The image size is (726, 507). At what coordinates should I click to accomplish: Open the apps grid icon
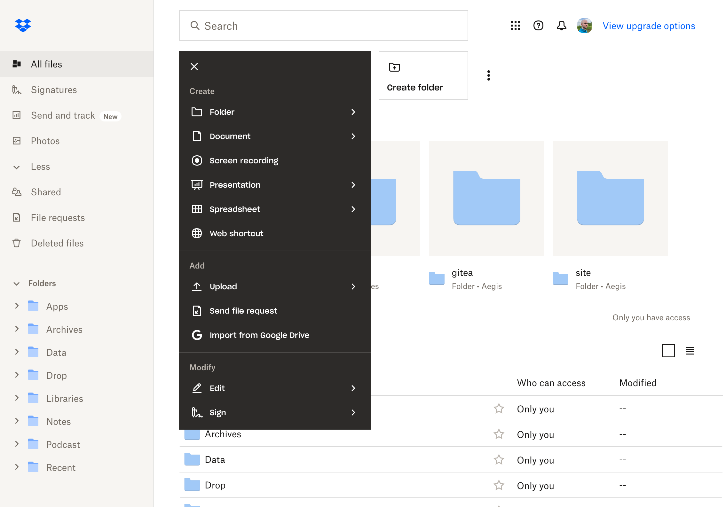pyautogui.click(x=515, y=26)
